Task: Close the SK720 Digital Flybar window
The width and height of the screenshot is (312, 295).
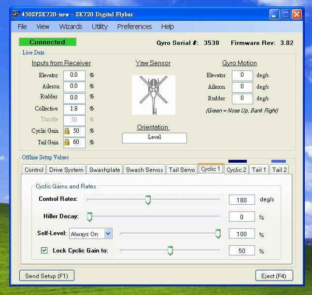Action: click(x=297, y=14)
